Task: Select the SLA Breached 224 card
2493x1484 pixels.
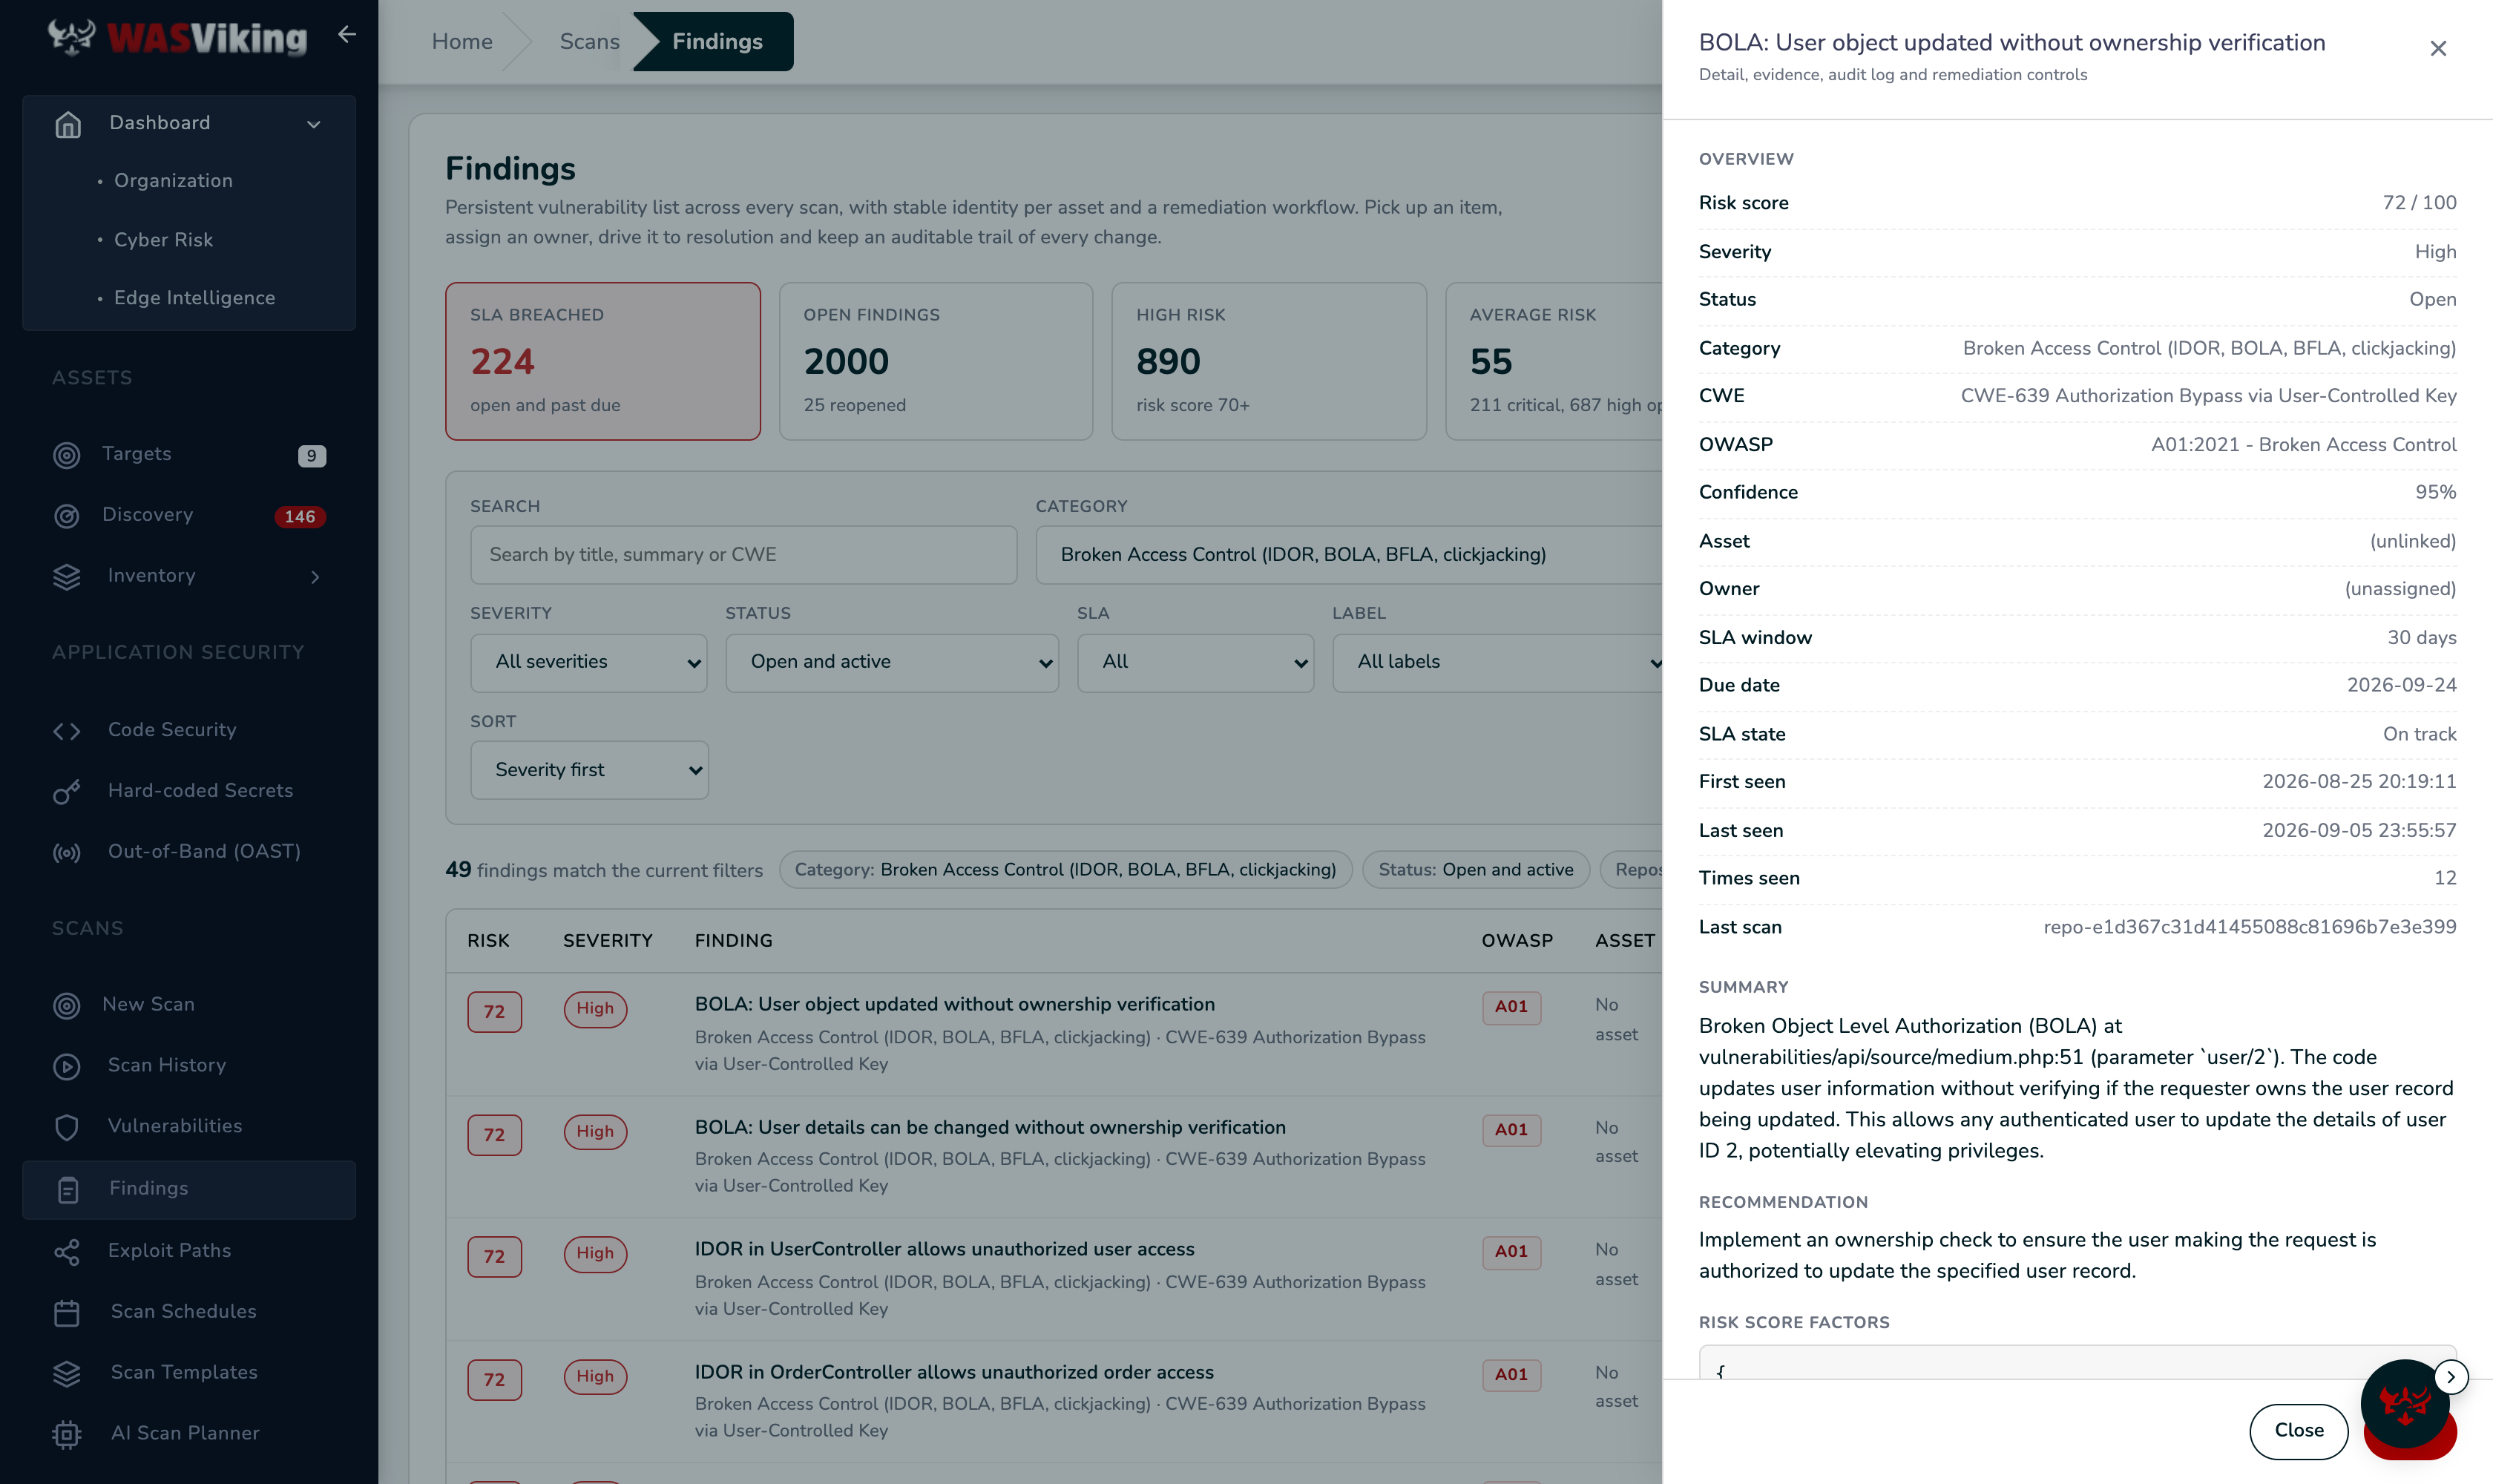Action: point(603,361)
